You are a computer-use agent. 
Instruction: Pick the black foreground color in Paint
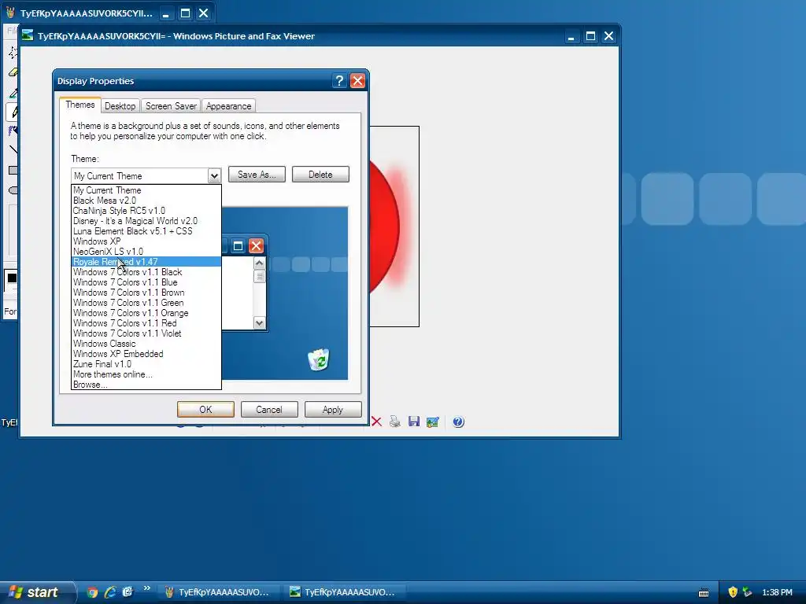[x=12, y=278]
